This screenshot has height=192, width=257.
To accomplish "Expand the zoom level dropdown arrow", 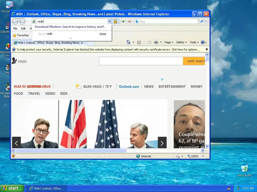I will click(x=203, y=156).
